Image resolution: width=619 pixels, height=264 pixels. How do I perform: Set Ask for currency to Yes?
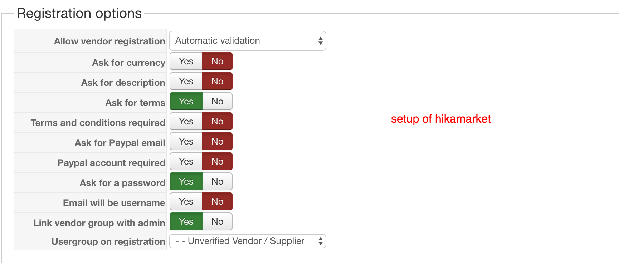[x=186, y=62]
